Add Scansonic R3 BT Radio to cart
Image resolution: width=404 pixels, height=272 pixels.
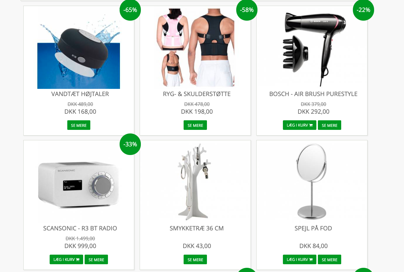(x=66, y=259)
